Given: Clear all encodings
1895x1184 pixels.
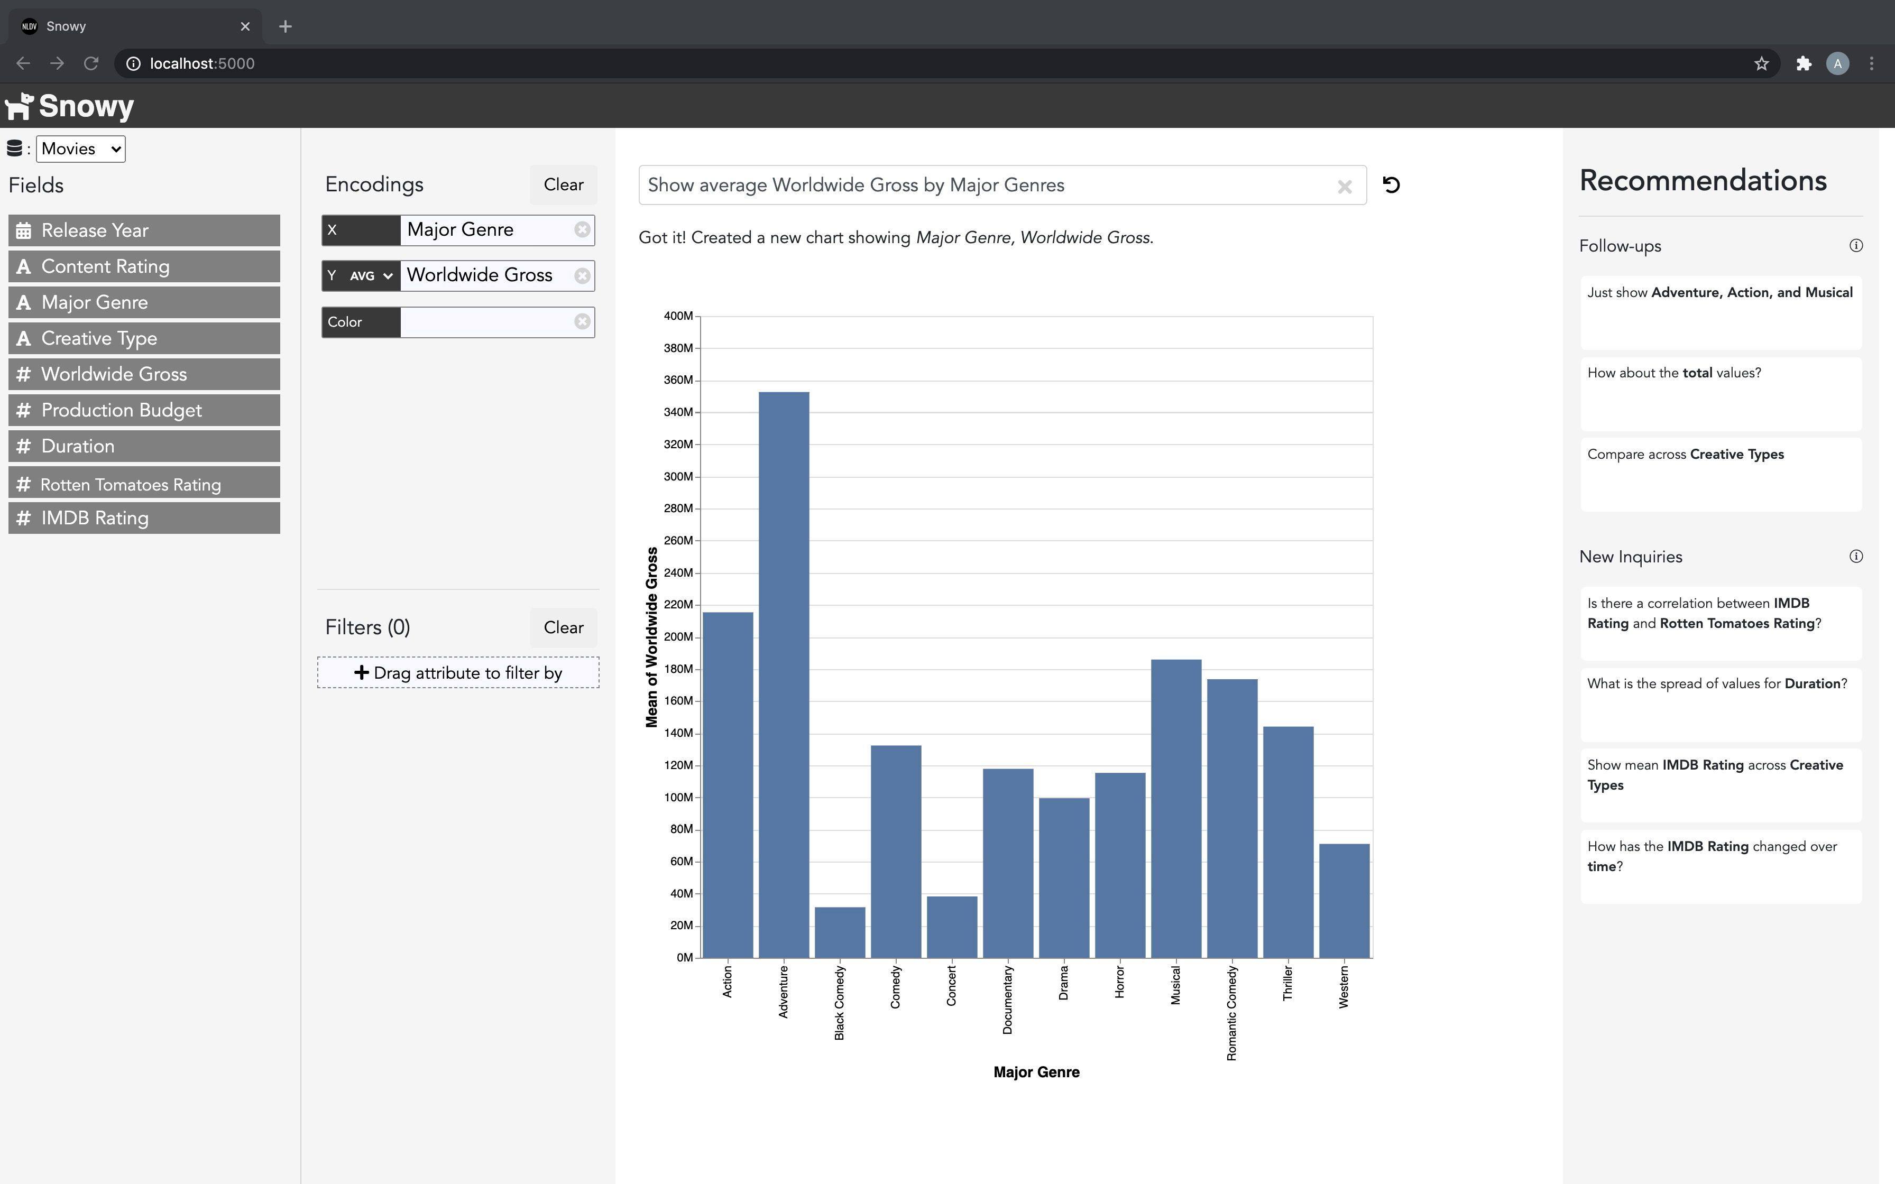Looking at the screenshot, I should pos(564,185).
